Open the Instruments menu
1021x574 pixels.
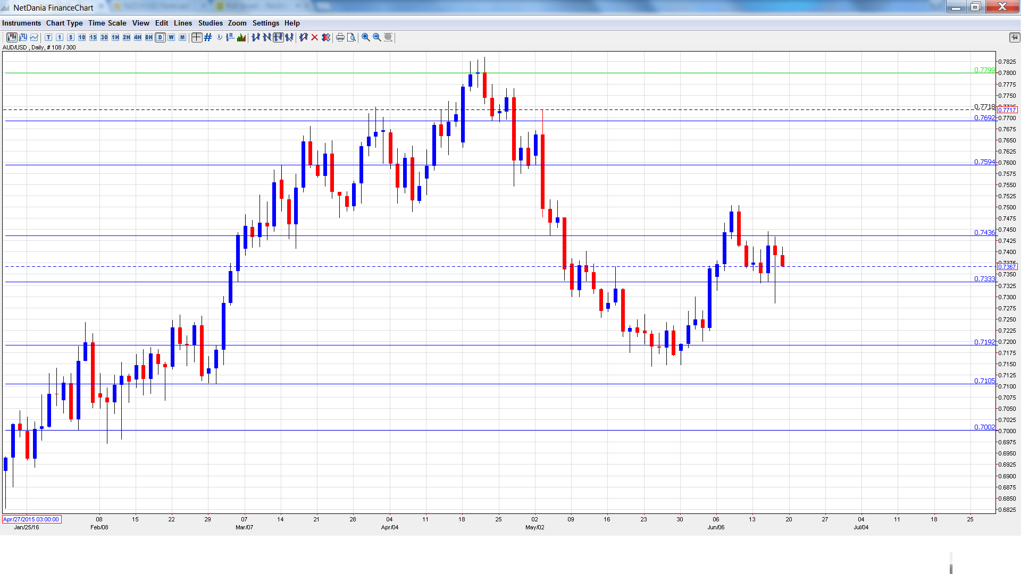click(21, 23)
